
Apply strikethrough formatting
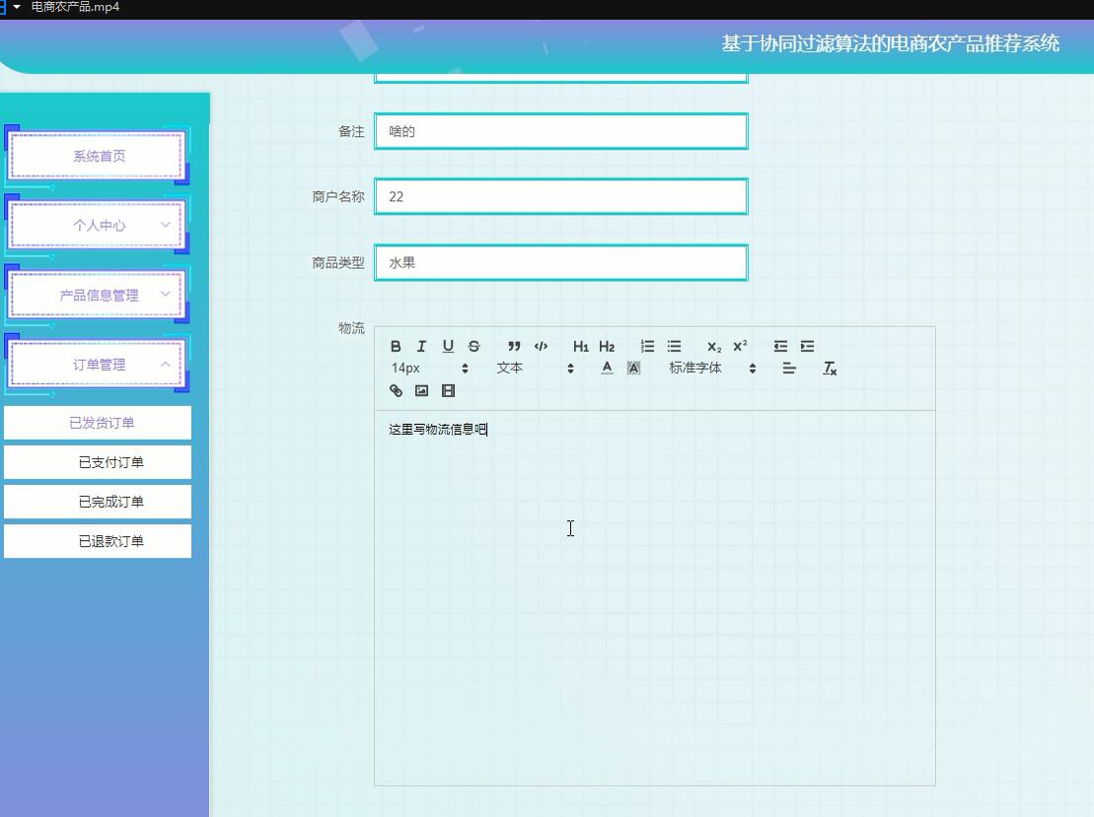[x=474, y=347]
